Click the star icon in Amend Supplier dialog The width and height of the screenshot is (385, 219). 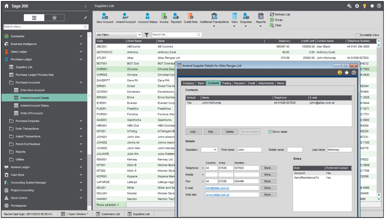347,72
